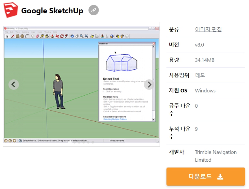The width and height of the screenshot is (249, 189).
Task: Select the Arc tool in SketchUp toolbar
Action: (x=27, y=36)
